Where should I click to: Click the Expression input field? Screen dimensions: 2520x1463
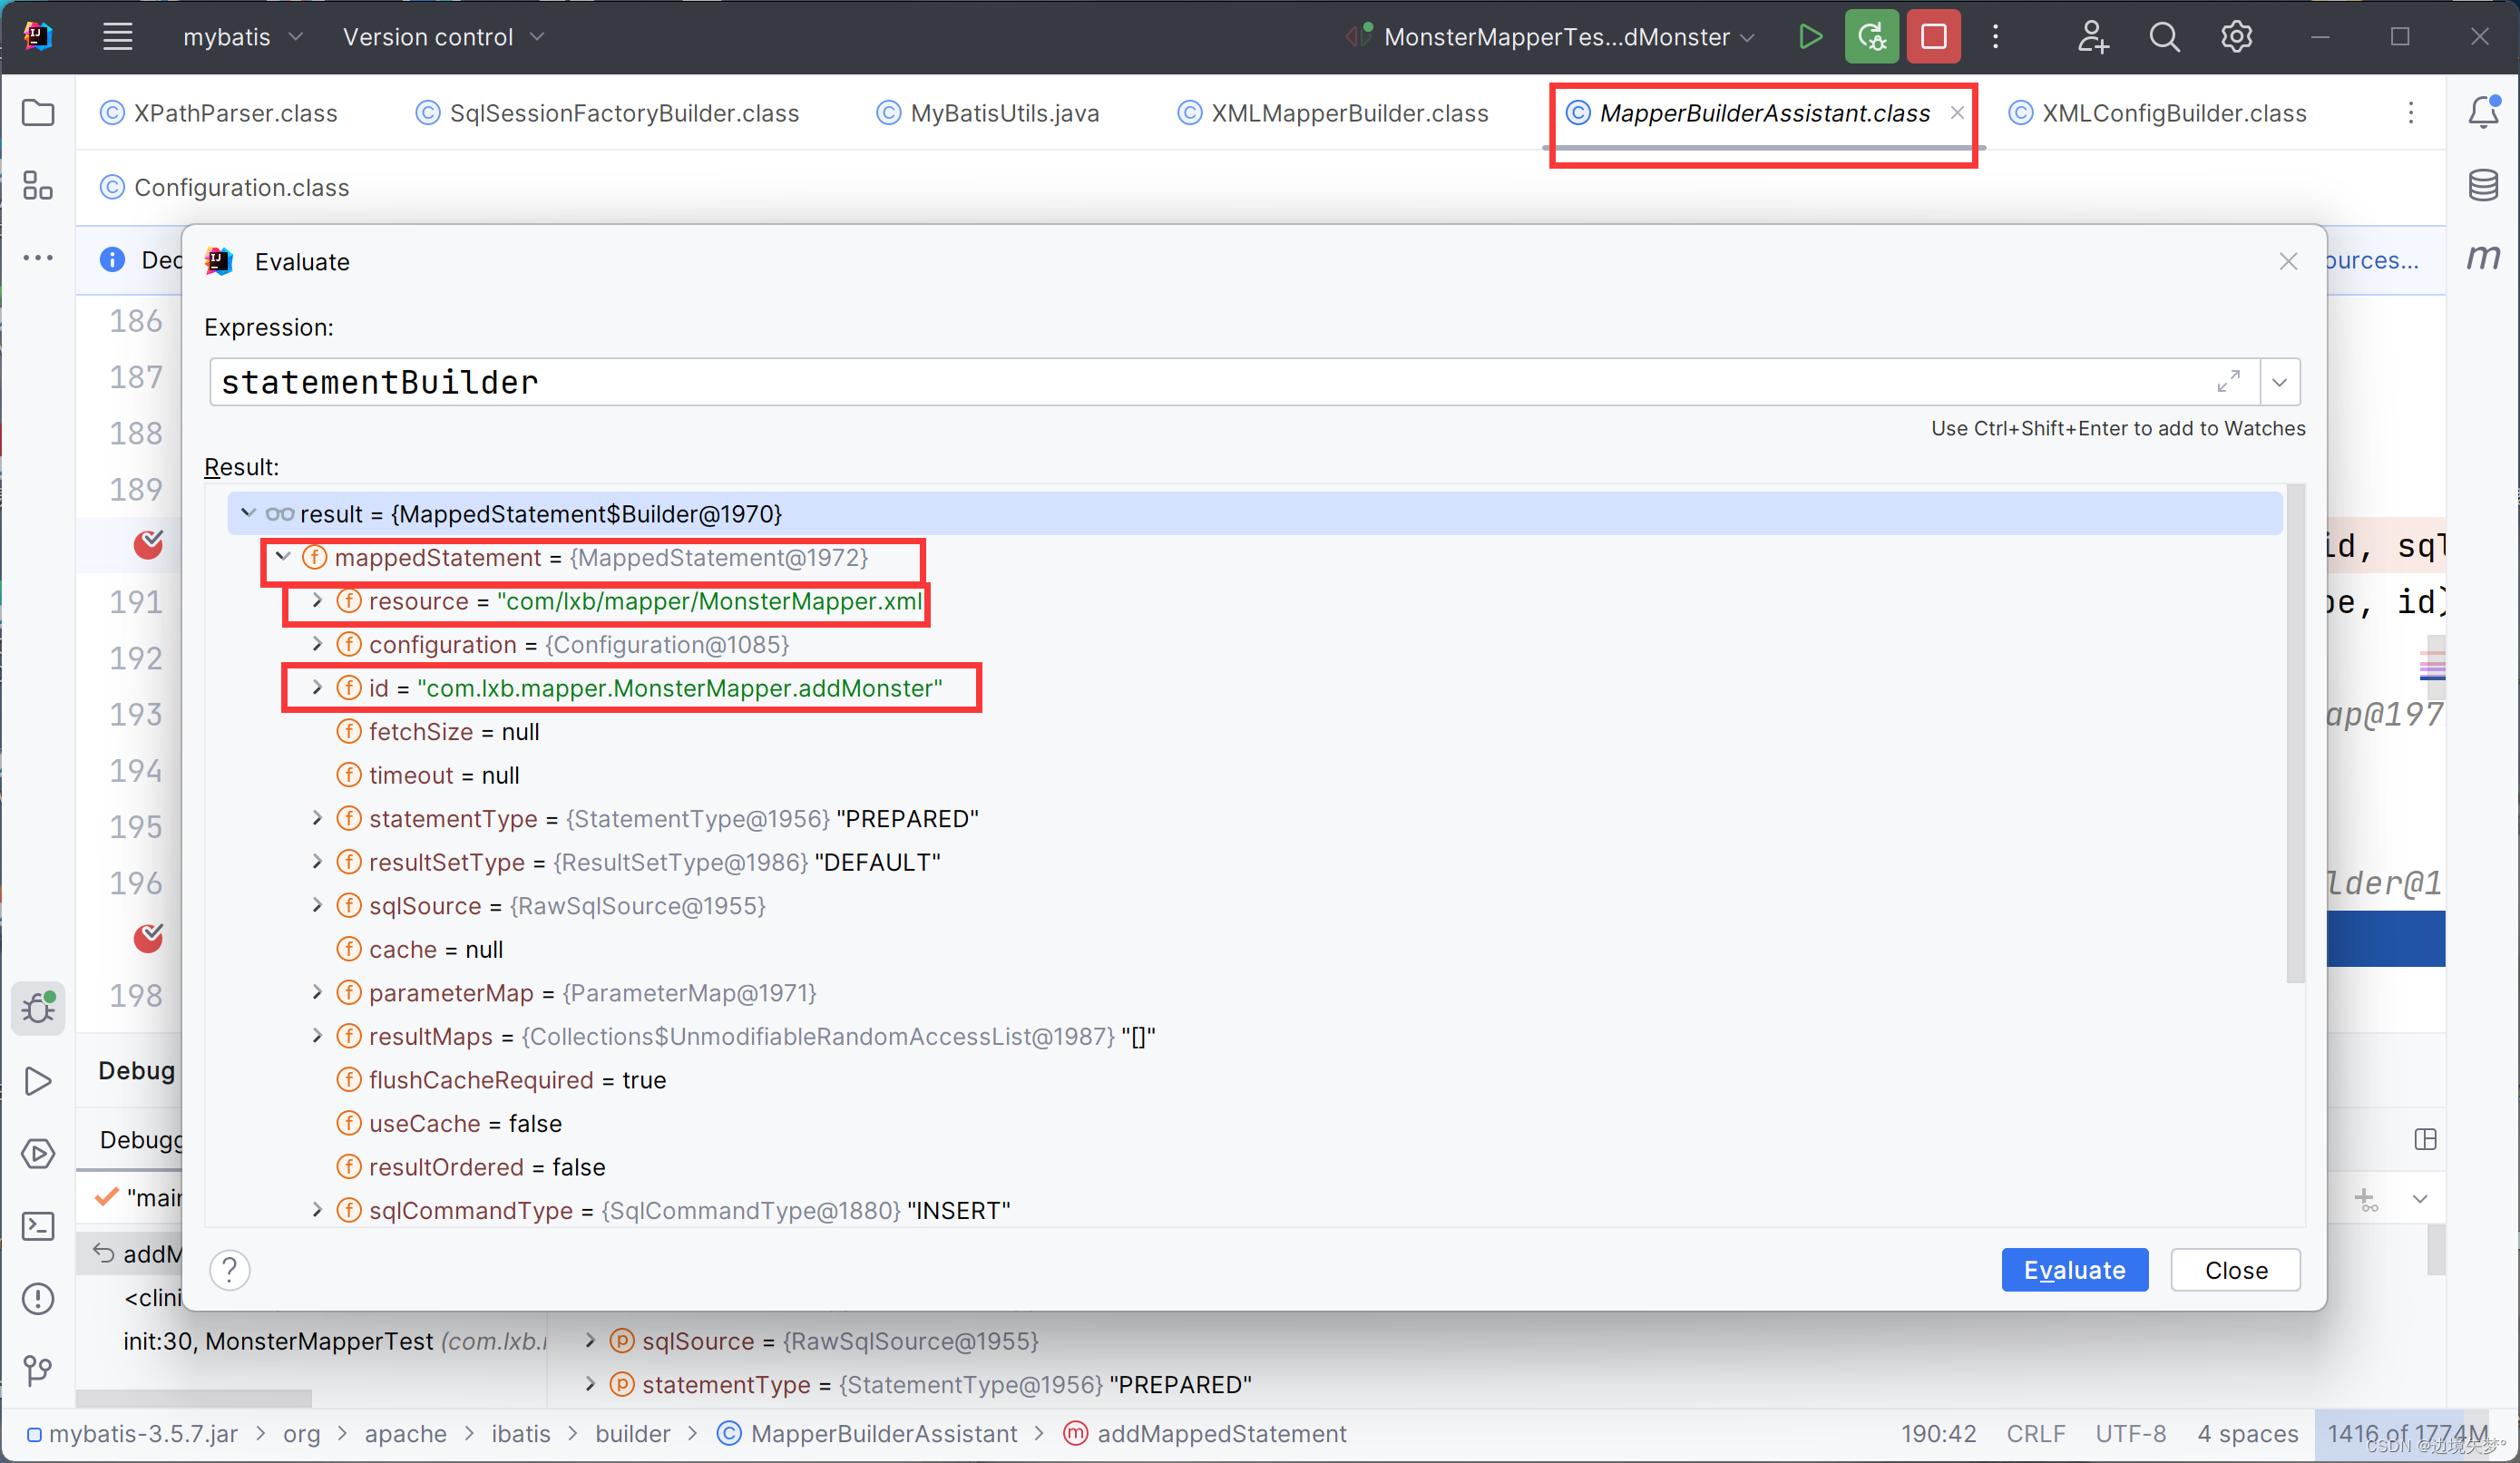(1200, 382)
